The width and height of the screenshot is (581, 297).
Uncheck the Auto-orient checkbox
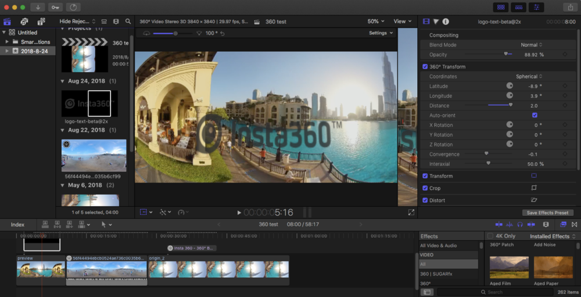coord(535,116)
